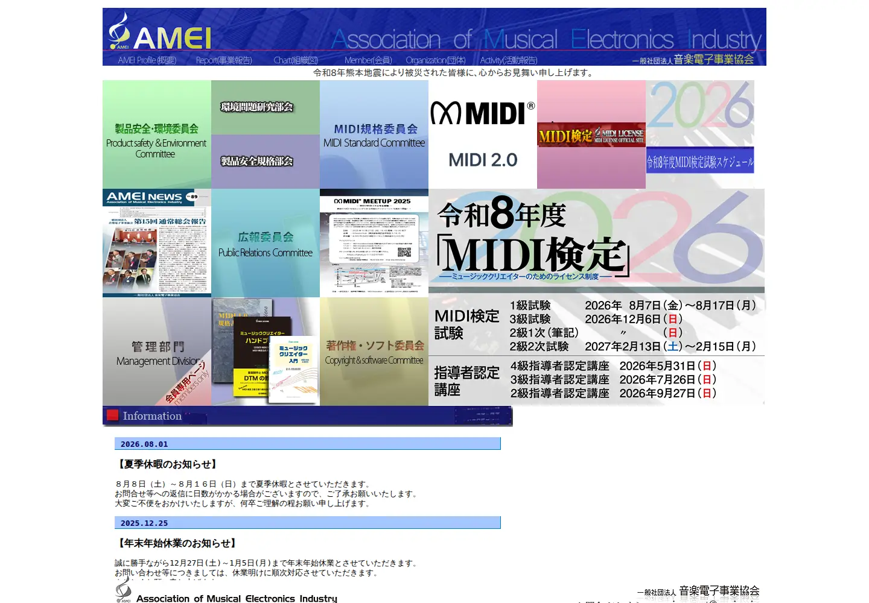869x603 pixels.
Task: Select the 夏季休暇のお知らせ heading
Action: point(167,464)
